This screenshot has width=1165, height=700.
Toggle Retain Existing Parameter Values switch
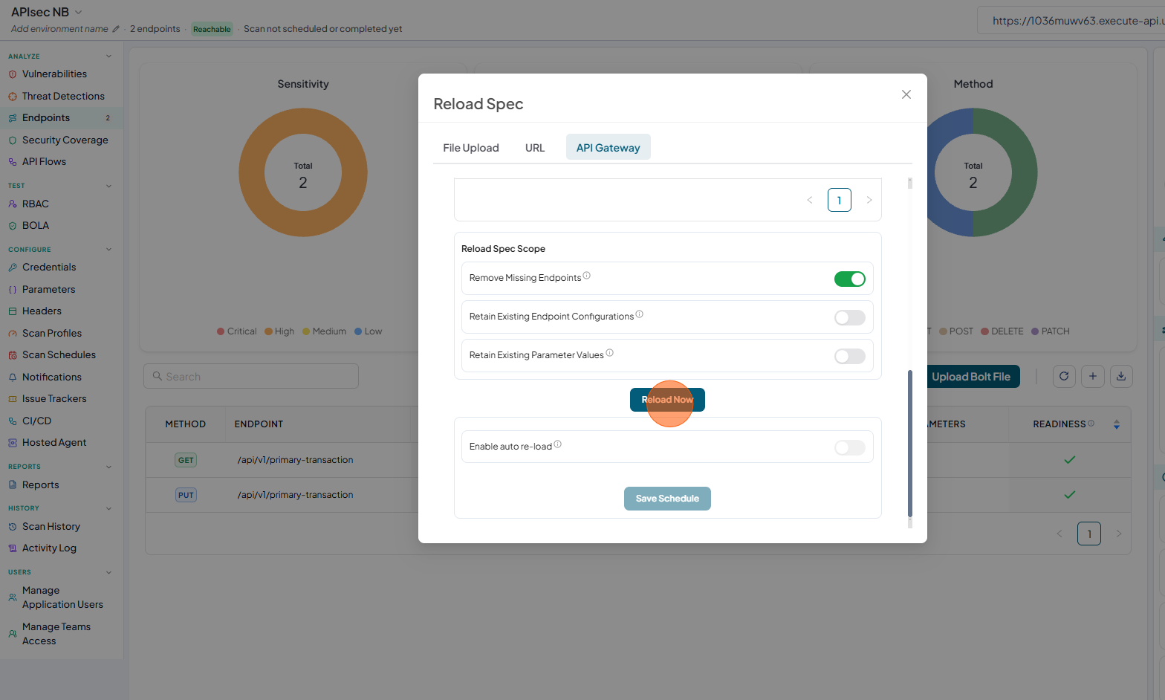pos(850,357)
